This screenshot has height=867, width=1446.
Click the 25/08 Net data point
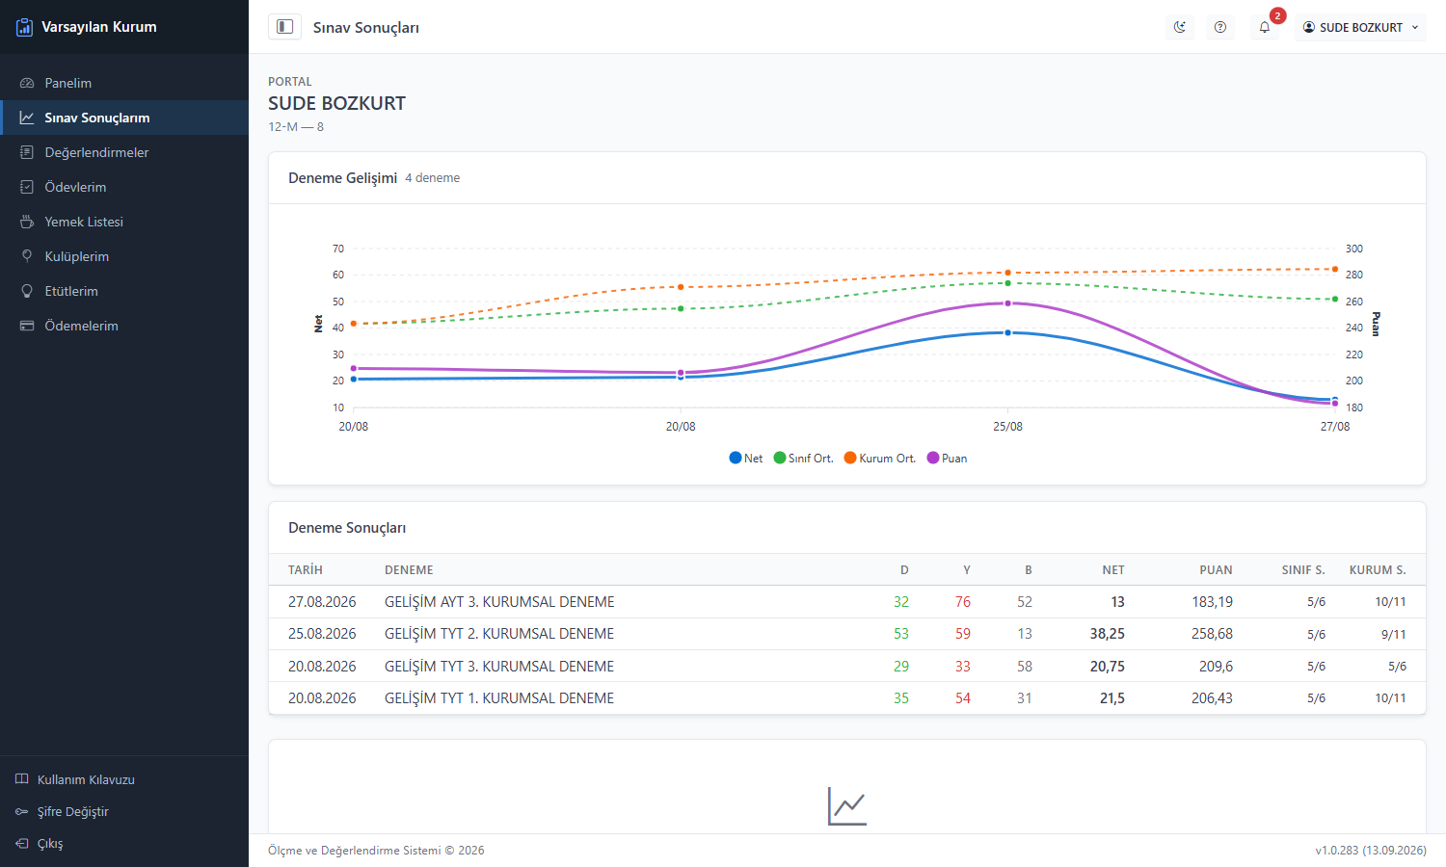1008,333
